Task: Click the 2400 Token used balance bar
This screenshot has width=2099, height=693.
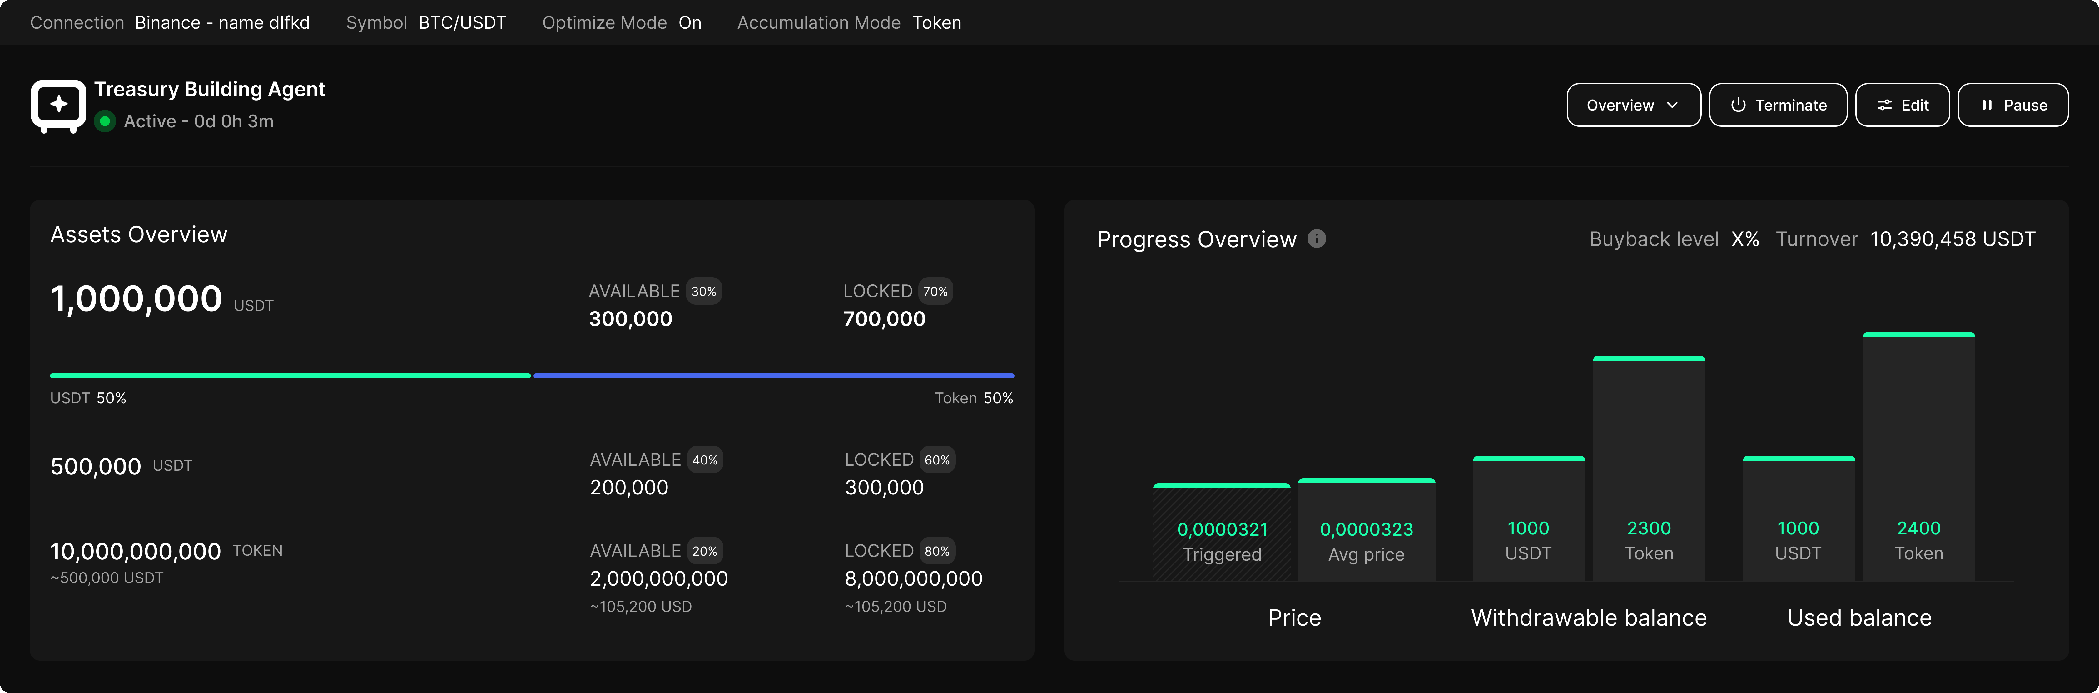Action: [1918, 456]
